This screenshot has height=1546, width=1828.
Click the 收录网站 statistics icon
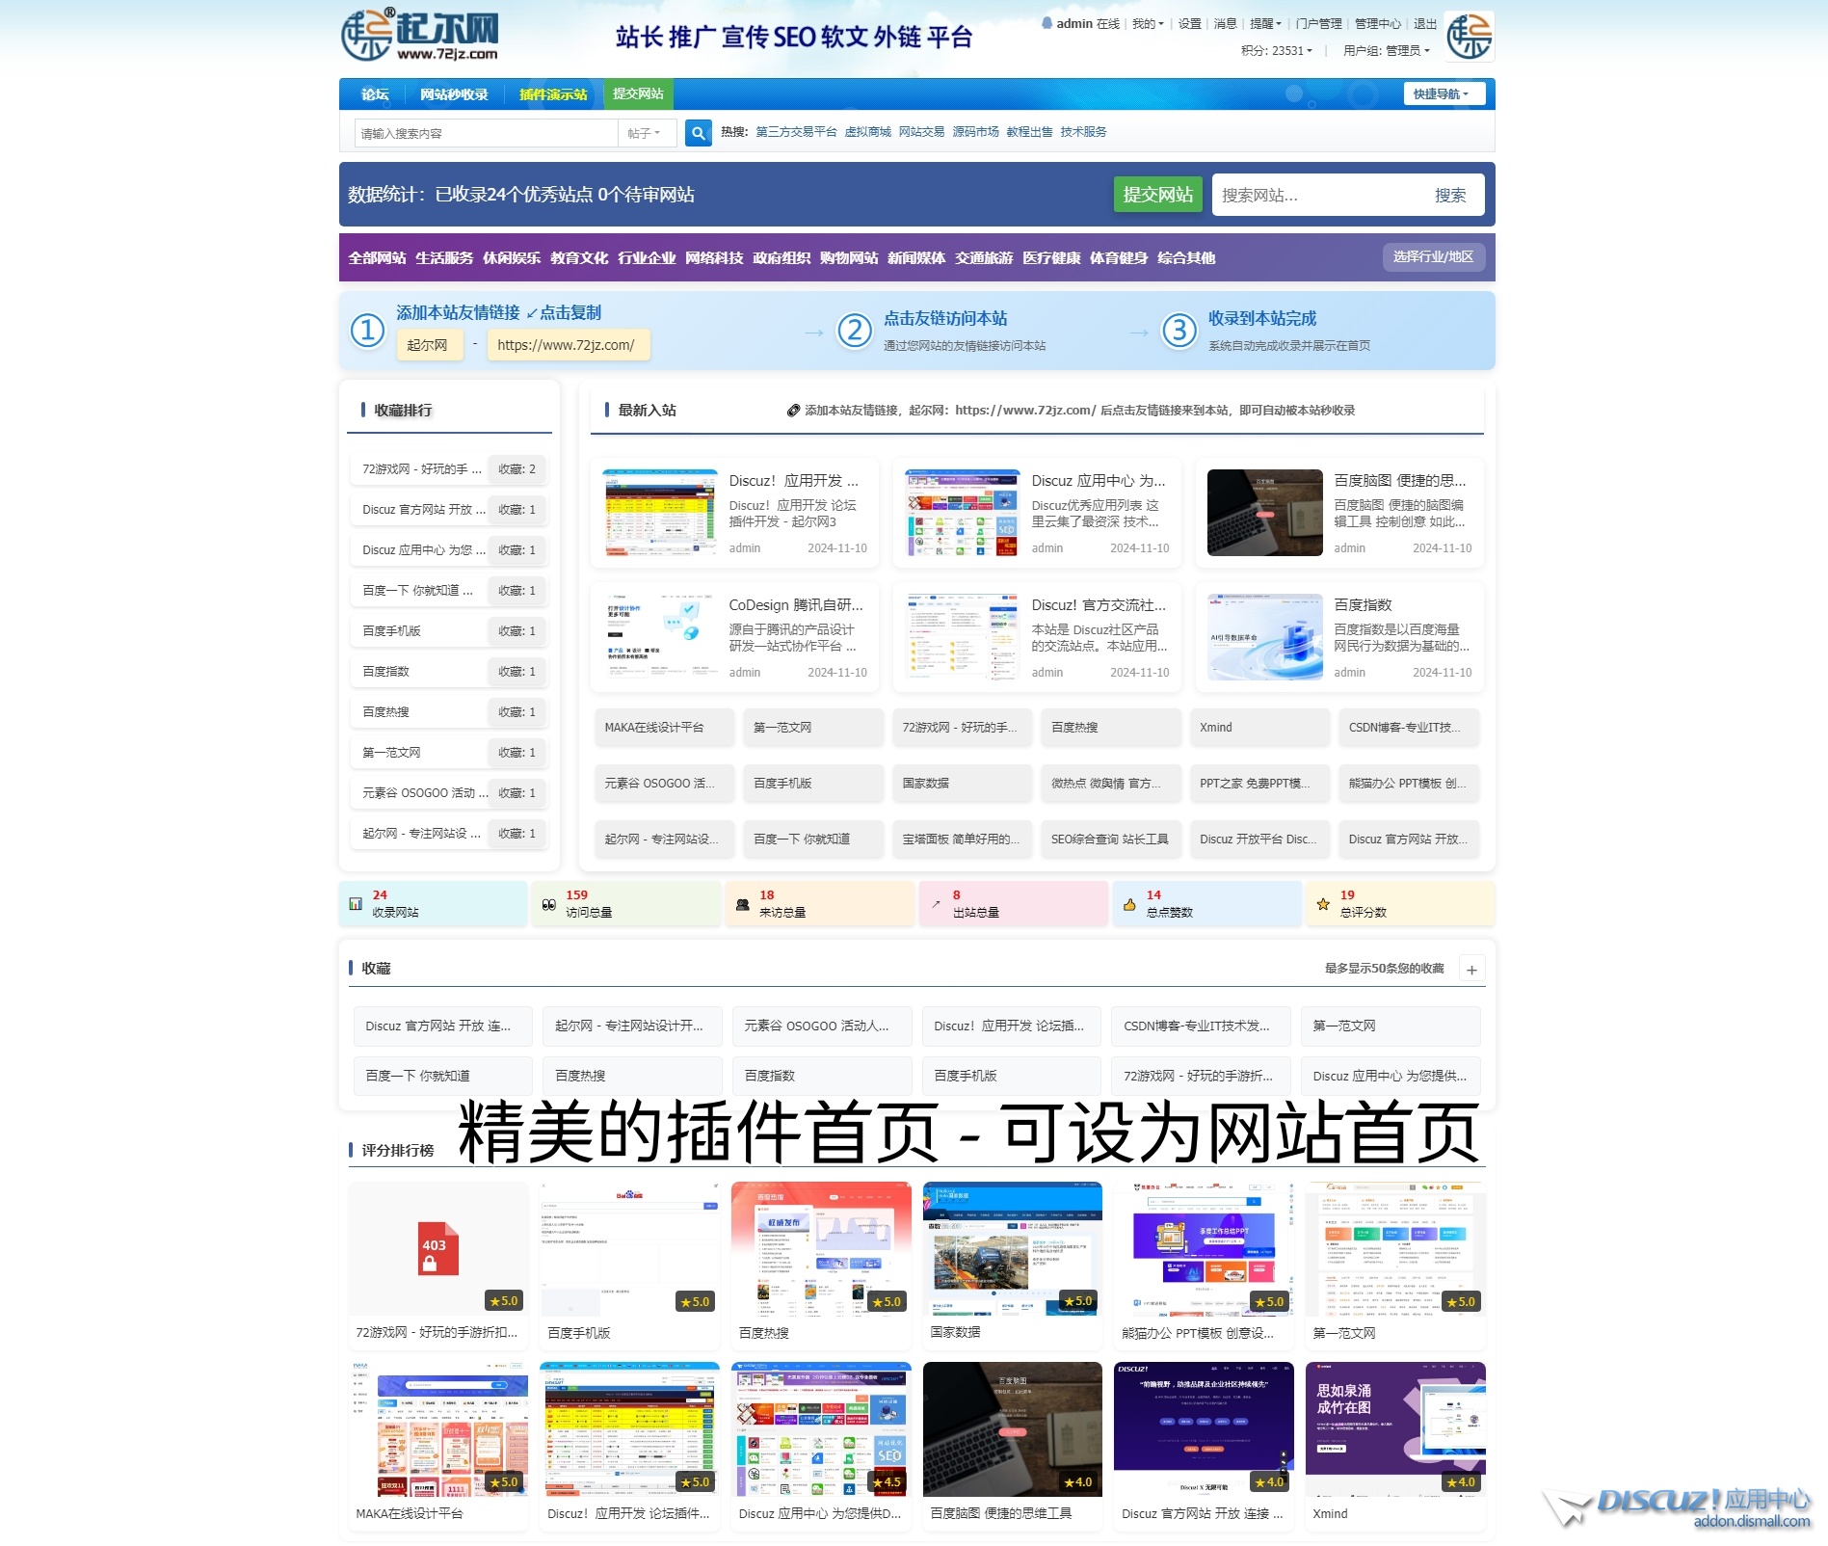(356, 904)
